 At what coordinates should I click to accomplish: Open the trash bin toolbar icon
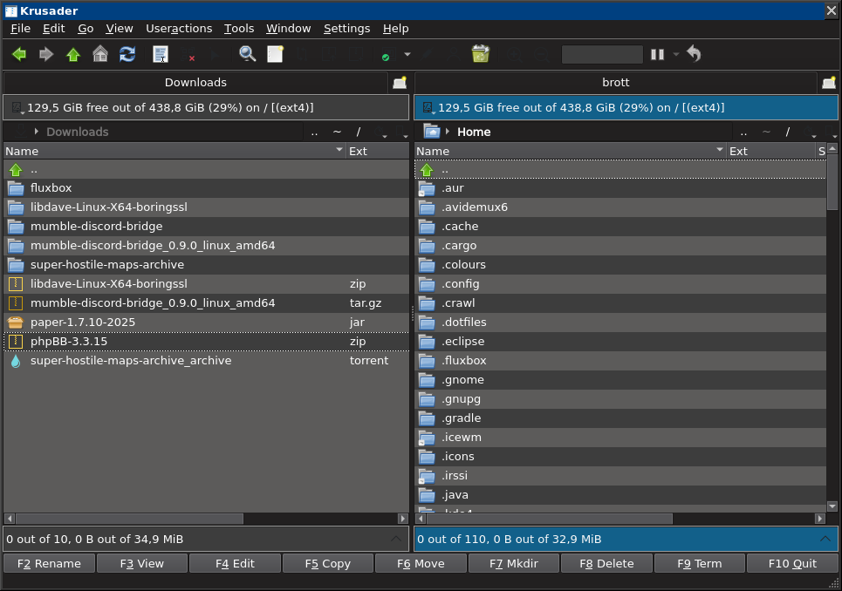481,54
